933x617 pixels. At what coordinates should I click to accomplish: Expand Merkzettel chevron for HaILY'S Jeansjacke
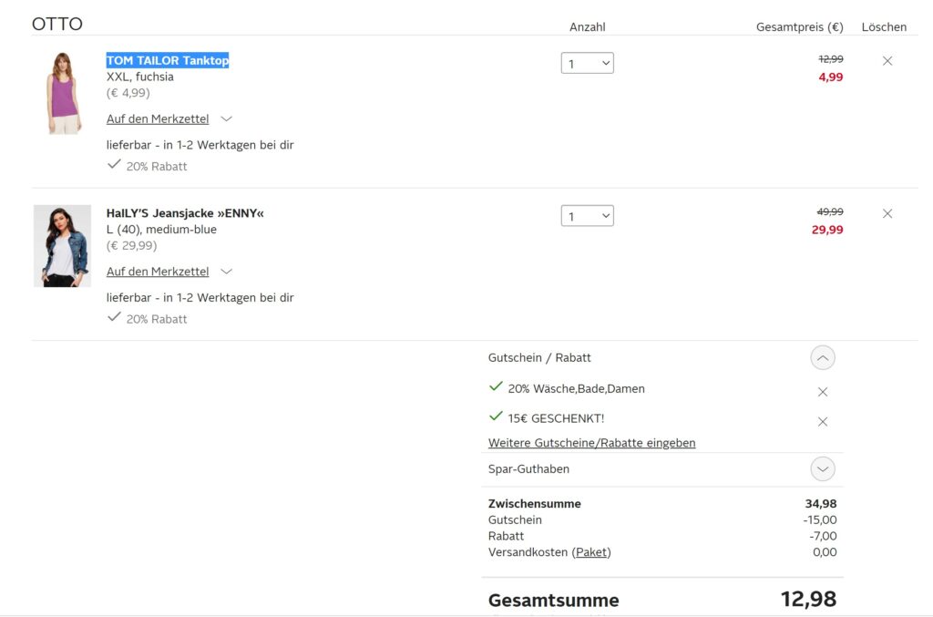click(226, 272)
